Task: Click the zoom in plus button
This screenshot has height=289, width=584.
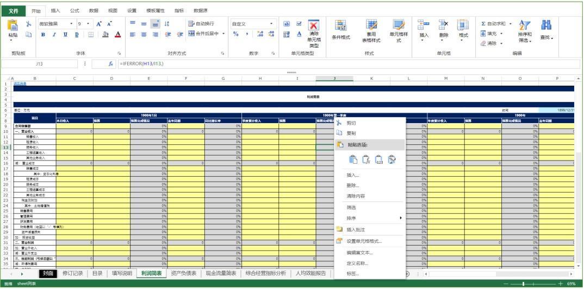Action: click(x=561, y=284)
